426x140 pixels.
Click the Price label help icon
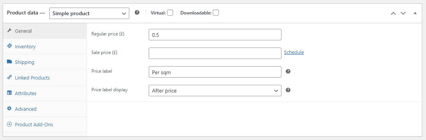[x=288, y=72]
